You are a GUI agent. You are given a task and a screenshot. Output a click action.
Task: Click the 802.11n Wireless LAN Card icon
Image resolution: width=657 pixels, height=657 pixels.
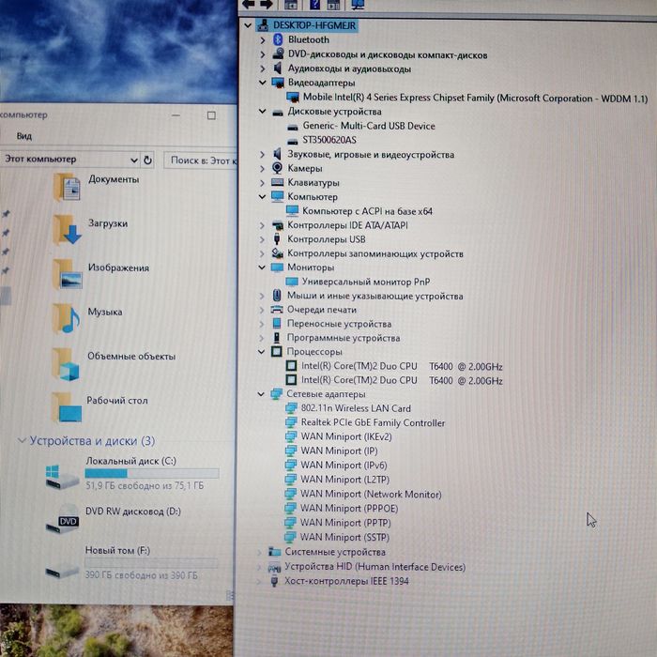click(291, 408)
